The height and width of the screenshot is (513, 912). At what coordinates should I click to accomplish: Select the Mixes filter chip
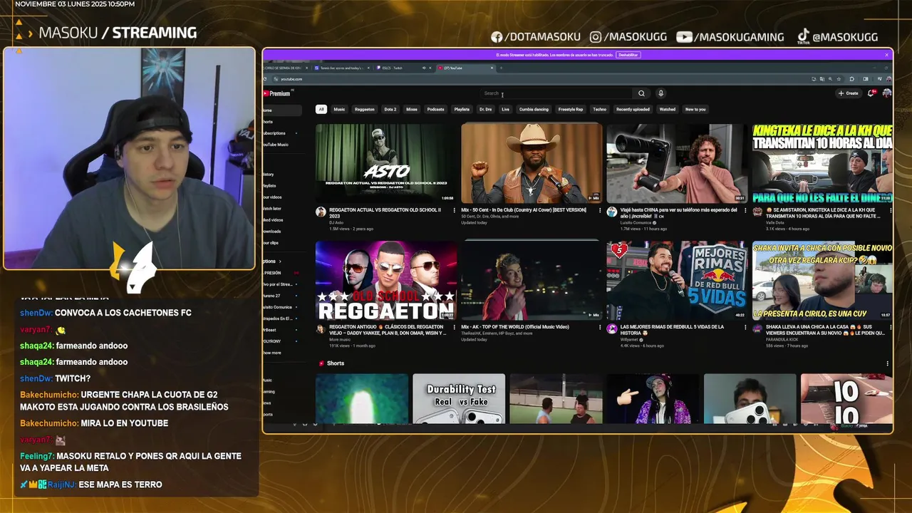[412, 109]
